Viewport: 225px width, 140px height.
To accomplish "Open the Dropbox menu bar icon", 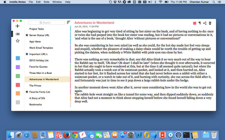I will click(x=115, y=2).
